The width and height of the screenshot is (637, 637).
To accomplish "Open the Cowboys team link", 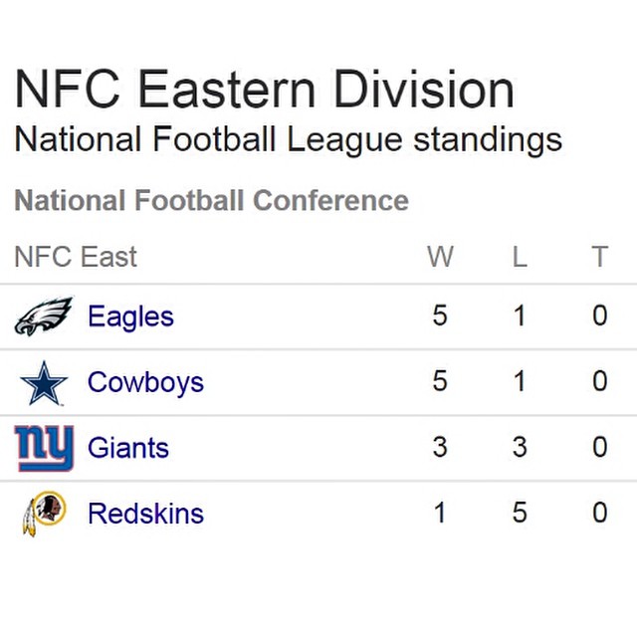I will tap(145, 383).
